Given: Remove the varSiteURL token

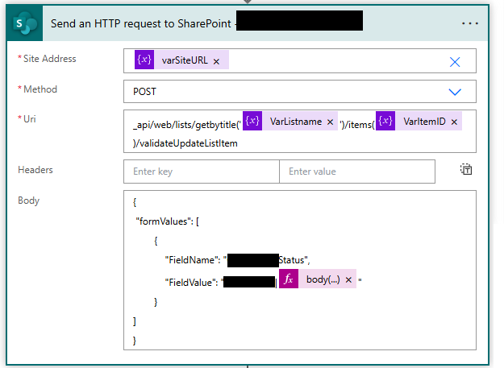Looking at the screenshot, I should click(x=216, y=62).
